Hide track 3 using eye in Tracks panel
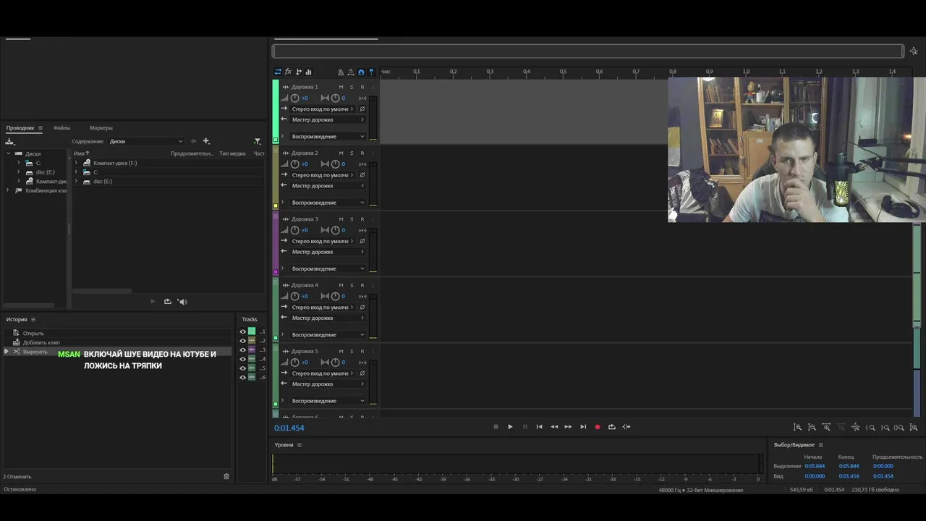This screenshot has width=926, height=521. [x=243, y=350]
